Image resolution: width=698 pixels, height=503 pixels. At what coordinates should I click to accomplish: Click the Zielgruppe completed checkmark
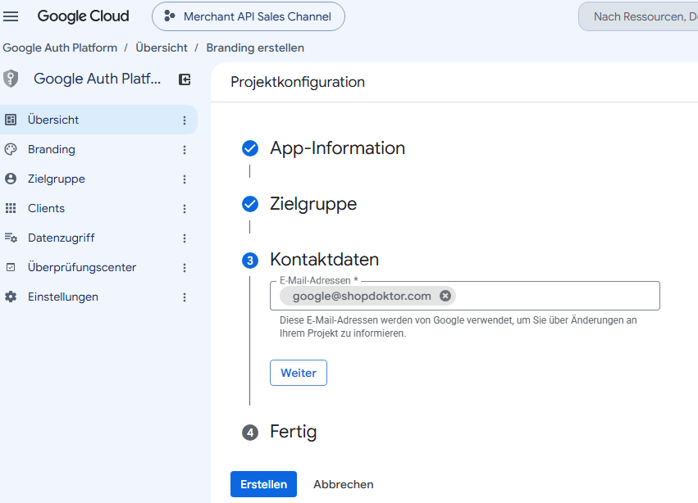point(250,204)
